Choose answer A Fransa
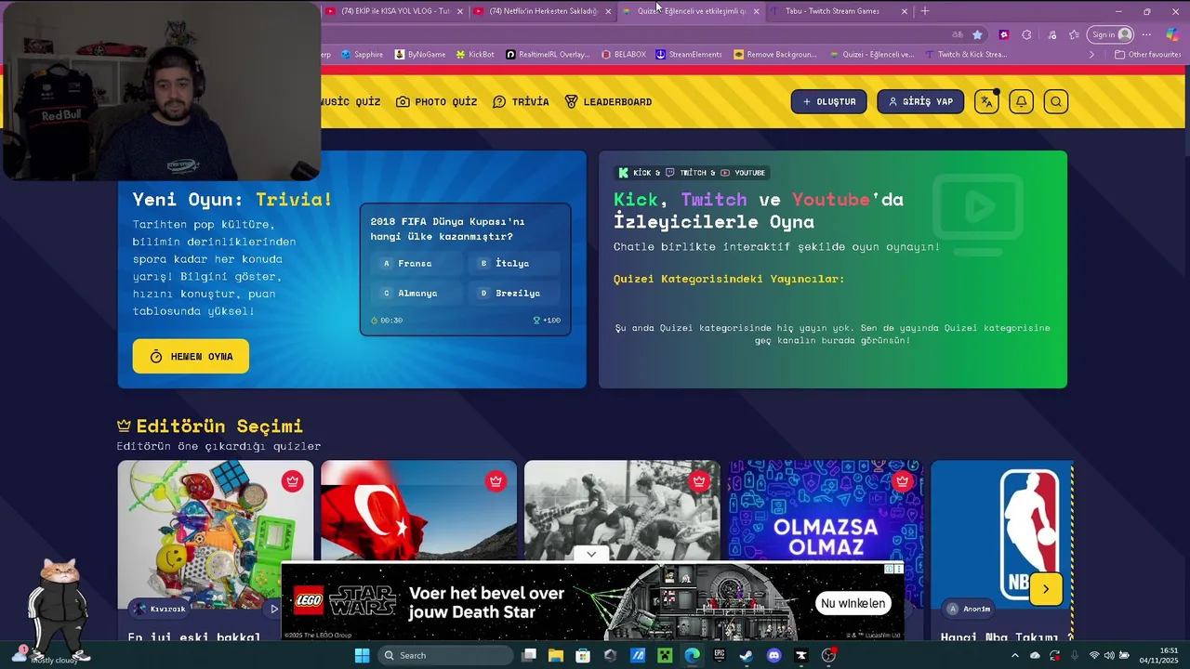Image resolution: width=1190 pixels, height=669 pixels. pyautogui.click(x=416, y=263)
